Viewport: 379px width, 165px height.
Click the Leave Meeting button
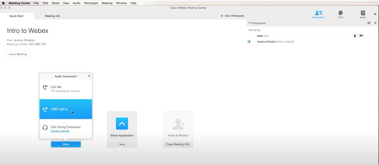18,54
